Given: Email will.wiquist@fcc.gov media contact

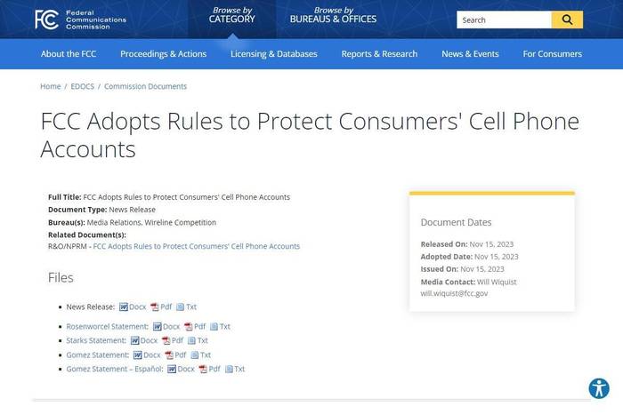Looking at the screenshot, I should 454,293.
